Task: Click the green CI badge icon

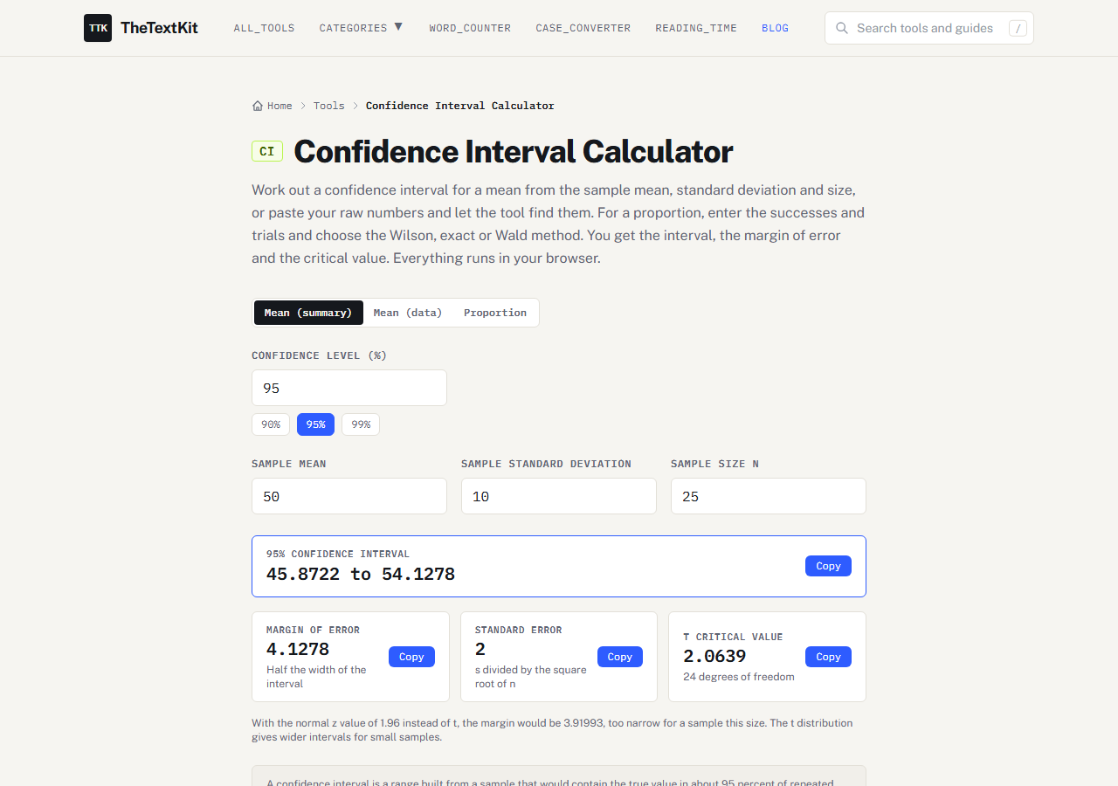Action: tap(267, 151)
